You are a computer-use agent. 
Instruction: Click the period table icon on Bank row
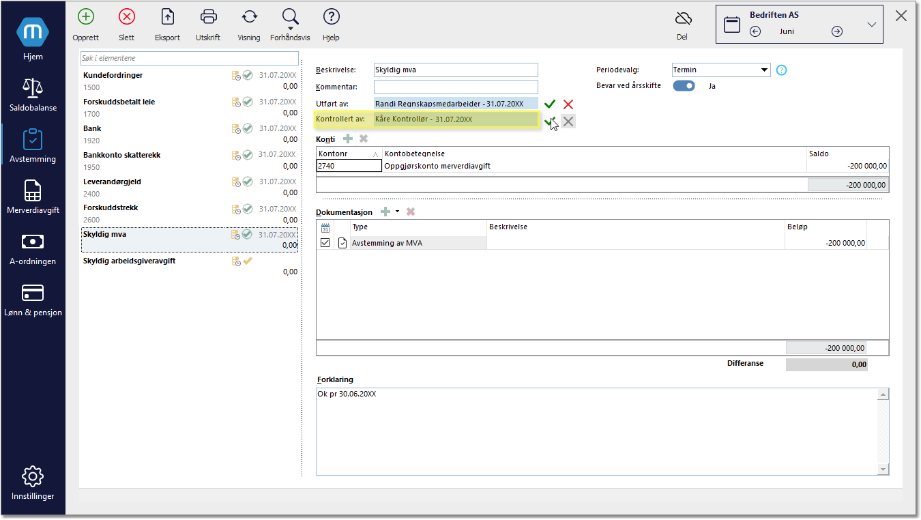[x=236, y=128]
